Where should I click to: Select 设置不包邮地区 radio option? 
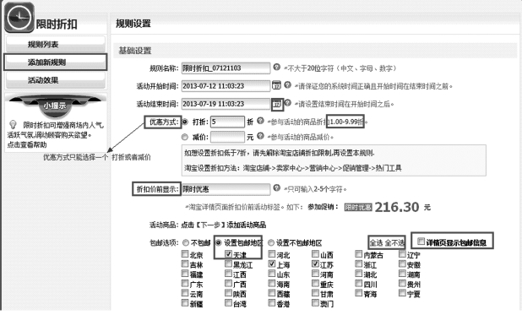click(271, 242)
